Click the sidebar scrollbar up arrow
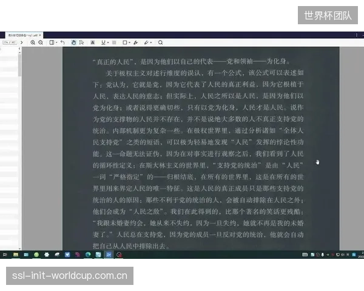Viewport: 364px width, 291px height. click(x=20, y=53)
